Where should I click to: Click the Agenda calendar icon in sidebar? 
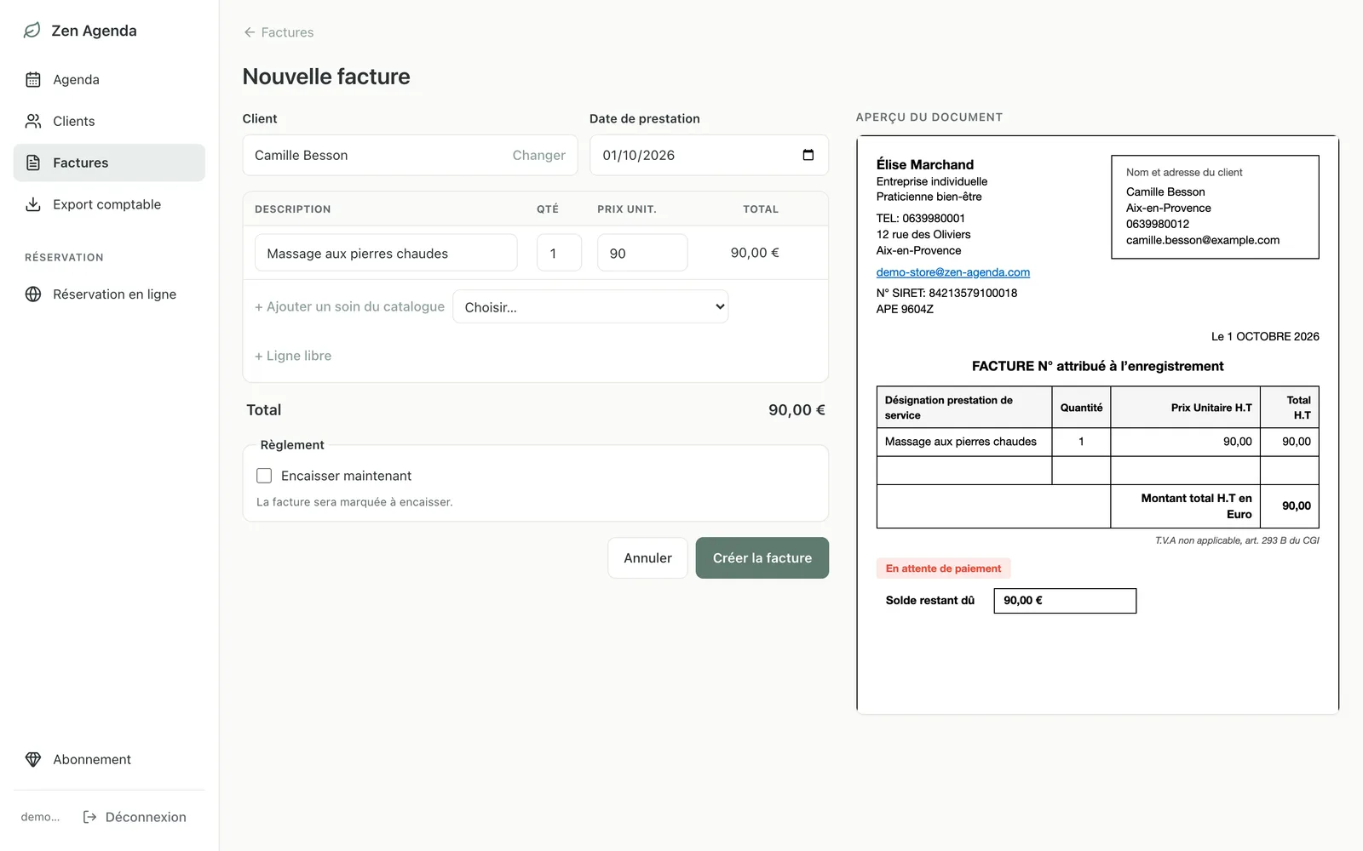tap(33, 80)
